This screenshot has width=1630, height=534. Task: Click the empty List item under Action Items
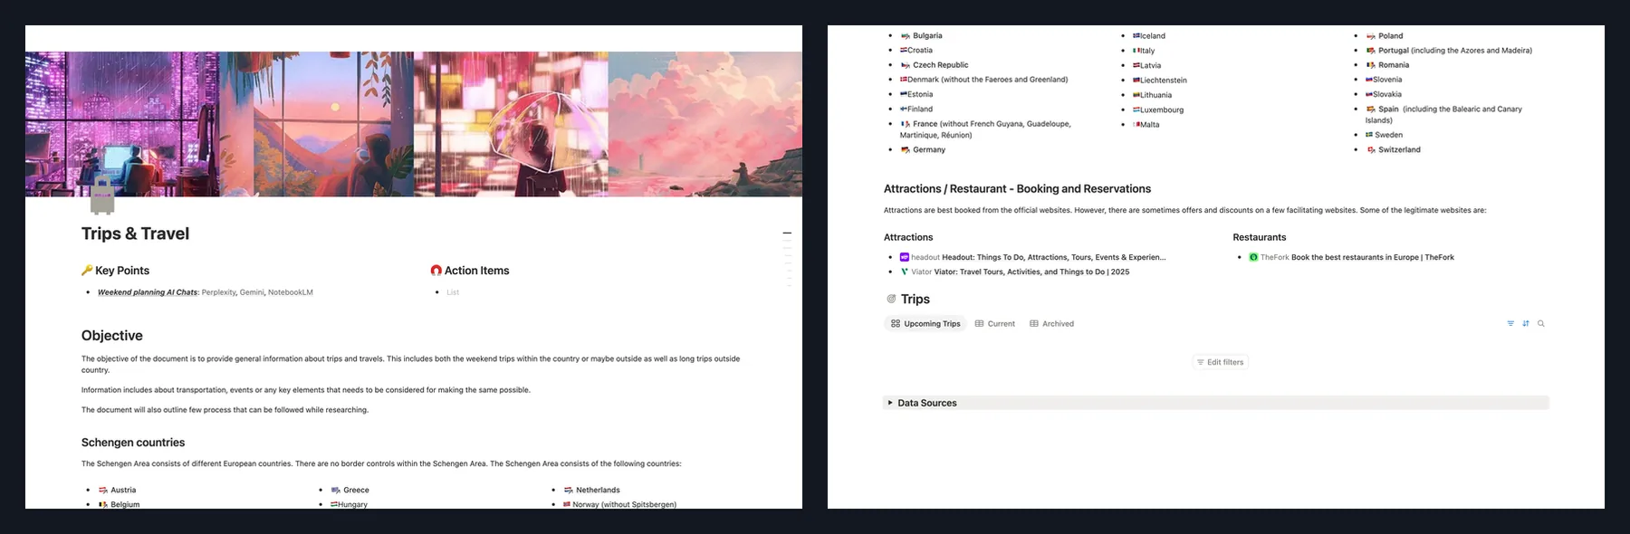pyautogui.click(x=453, y=292)
